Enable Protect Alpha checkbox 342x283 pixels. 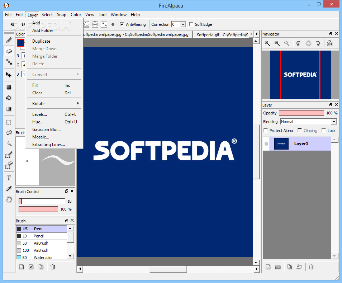[x=266, y=131]
